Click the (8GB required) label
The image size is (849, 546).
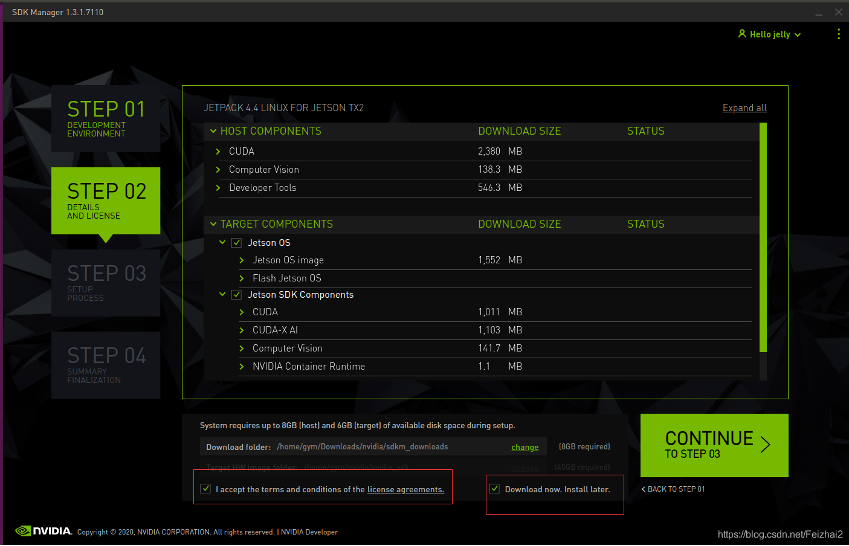[x=584, y=447]
